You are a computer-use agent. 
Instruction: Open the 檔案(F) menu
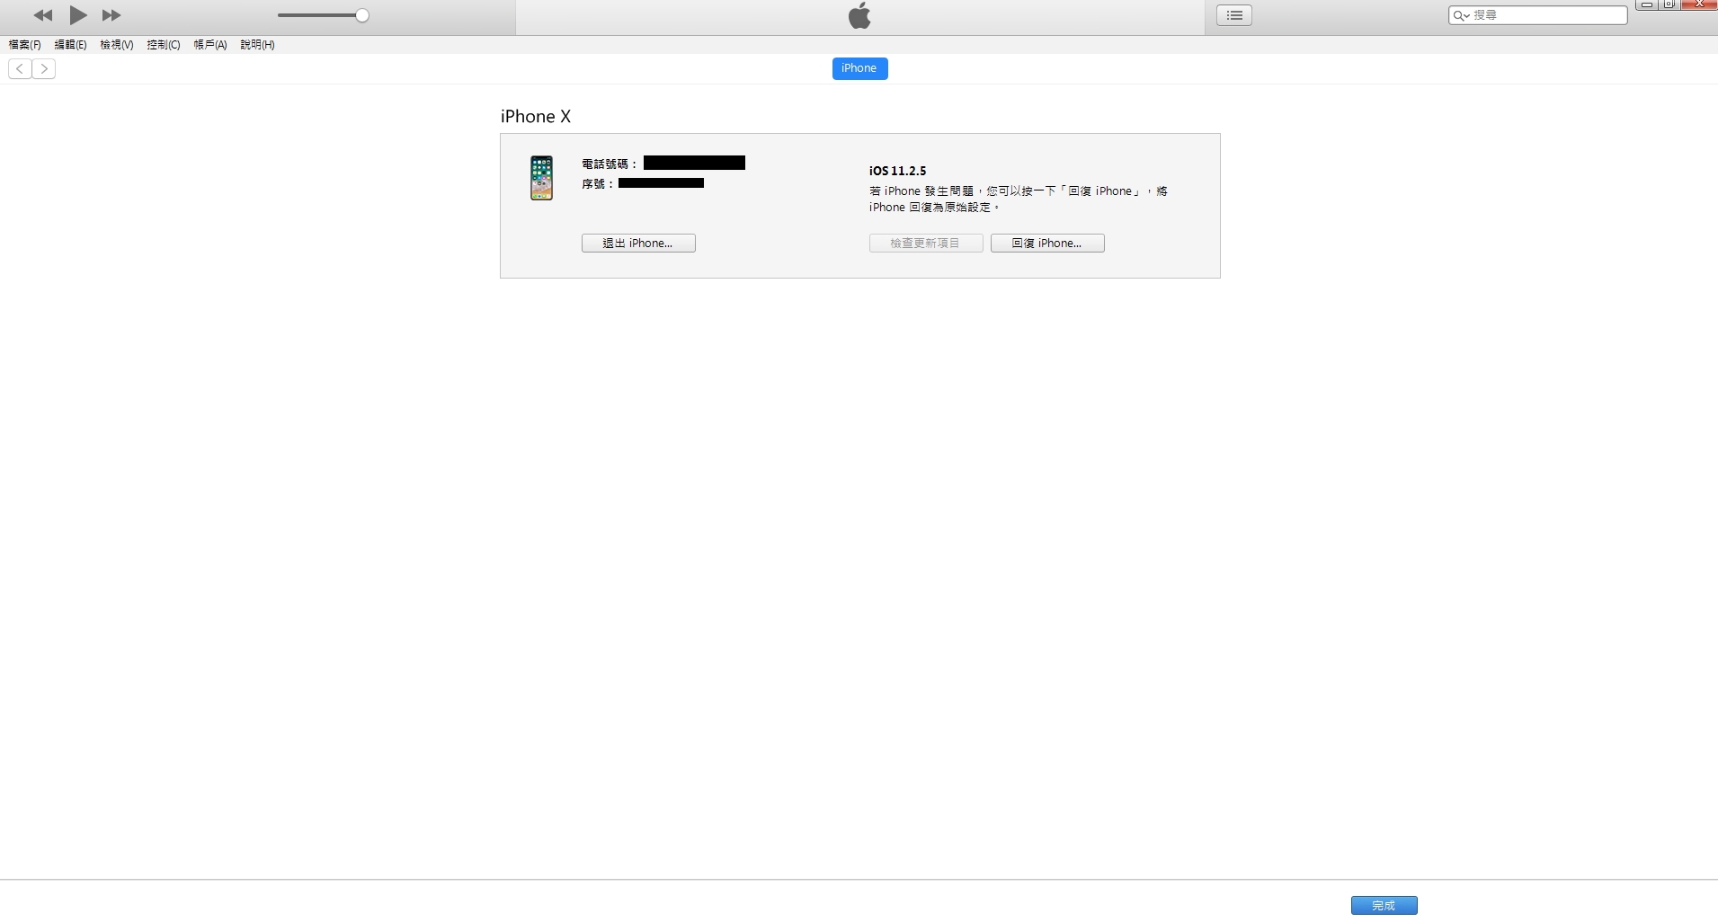pos(25,45)
